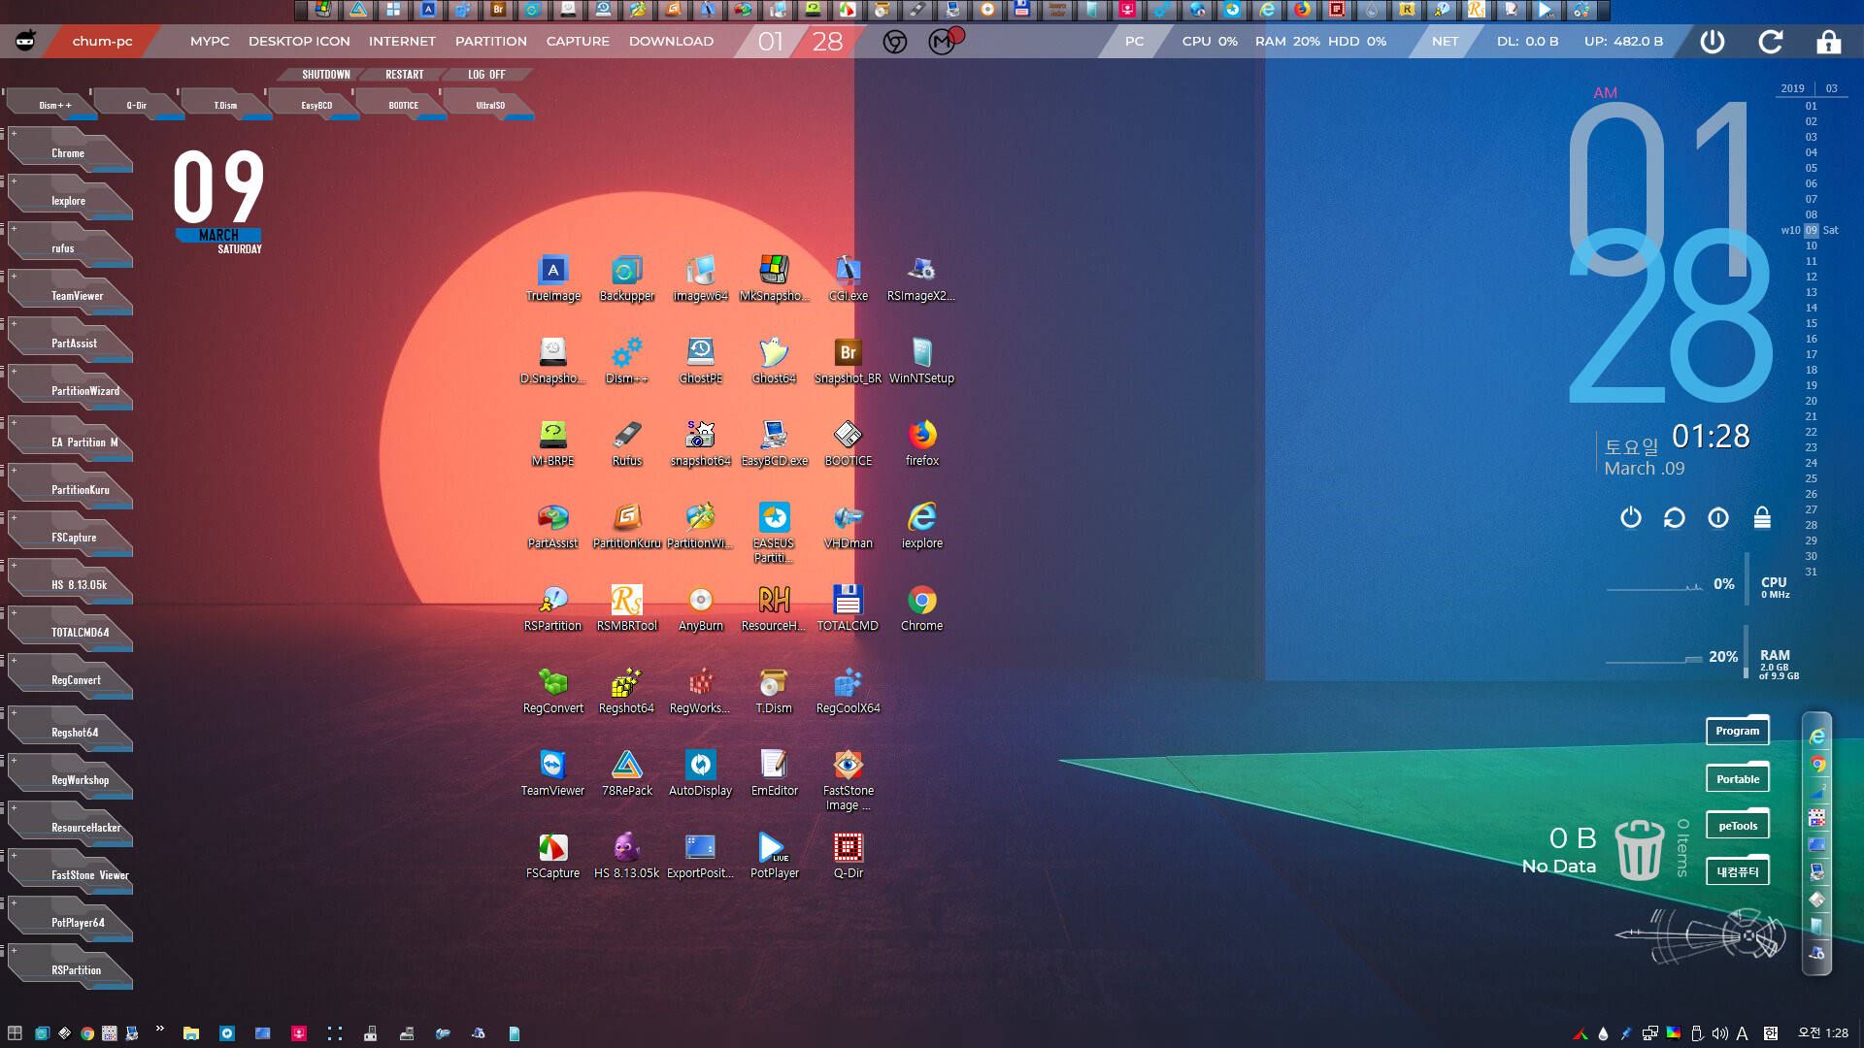Image resolution: width=1864 pixels, height=1048 pixels.
Task: Click the lock icon under clock widget
Action: point(1762,517)
